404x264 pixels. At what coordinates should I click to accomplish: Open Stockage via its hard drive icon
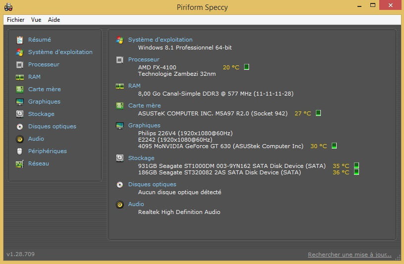(x=20, y=114)
